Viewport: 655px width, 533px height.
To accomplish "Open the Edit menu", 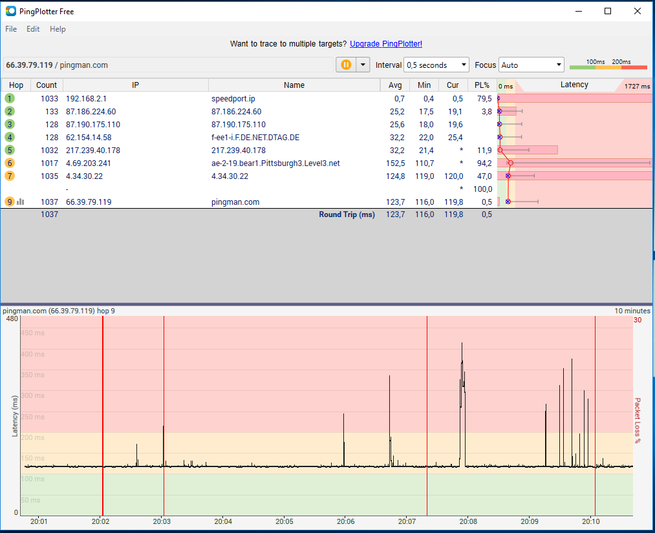I will click(33, 29).
